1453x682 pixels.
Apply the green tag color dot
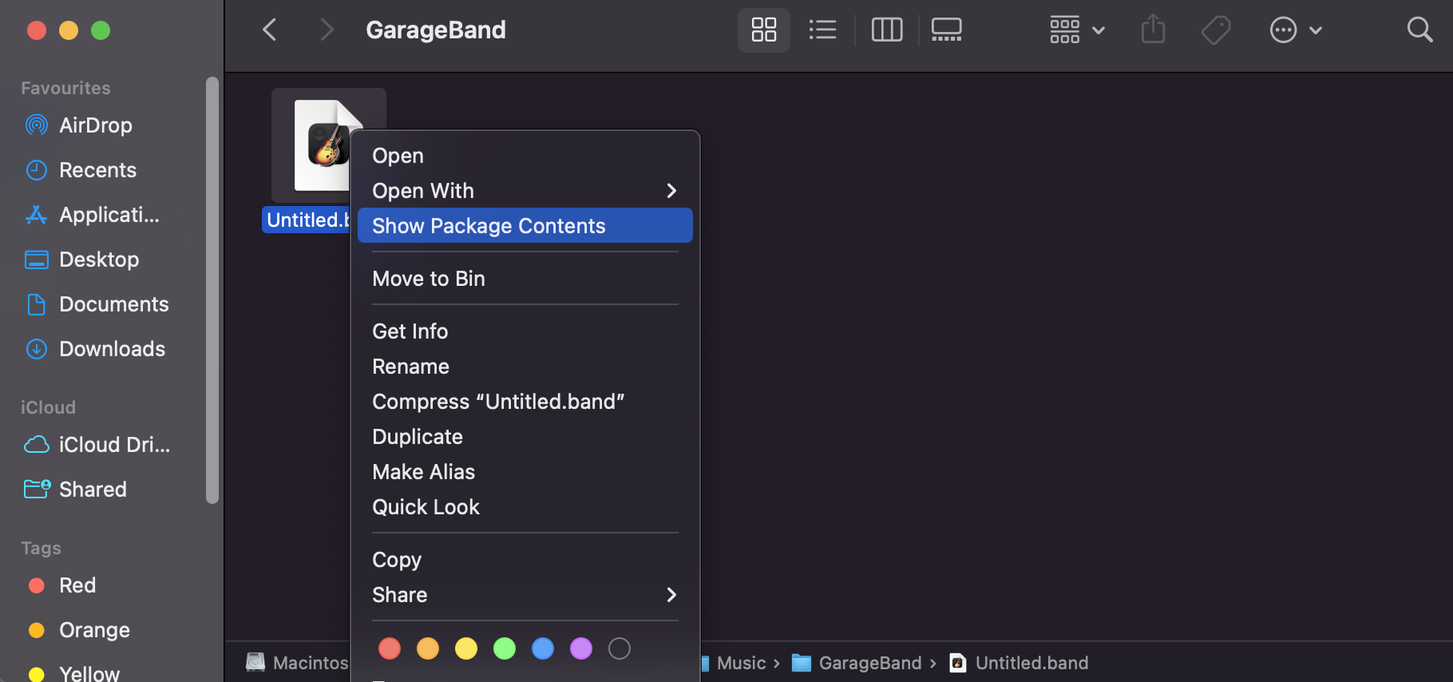tap(505, 648)
